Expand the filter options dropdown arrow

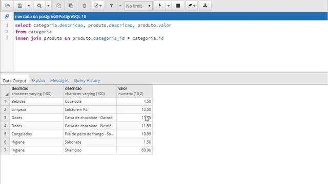tap(120, 6)
